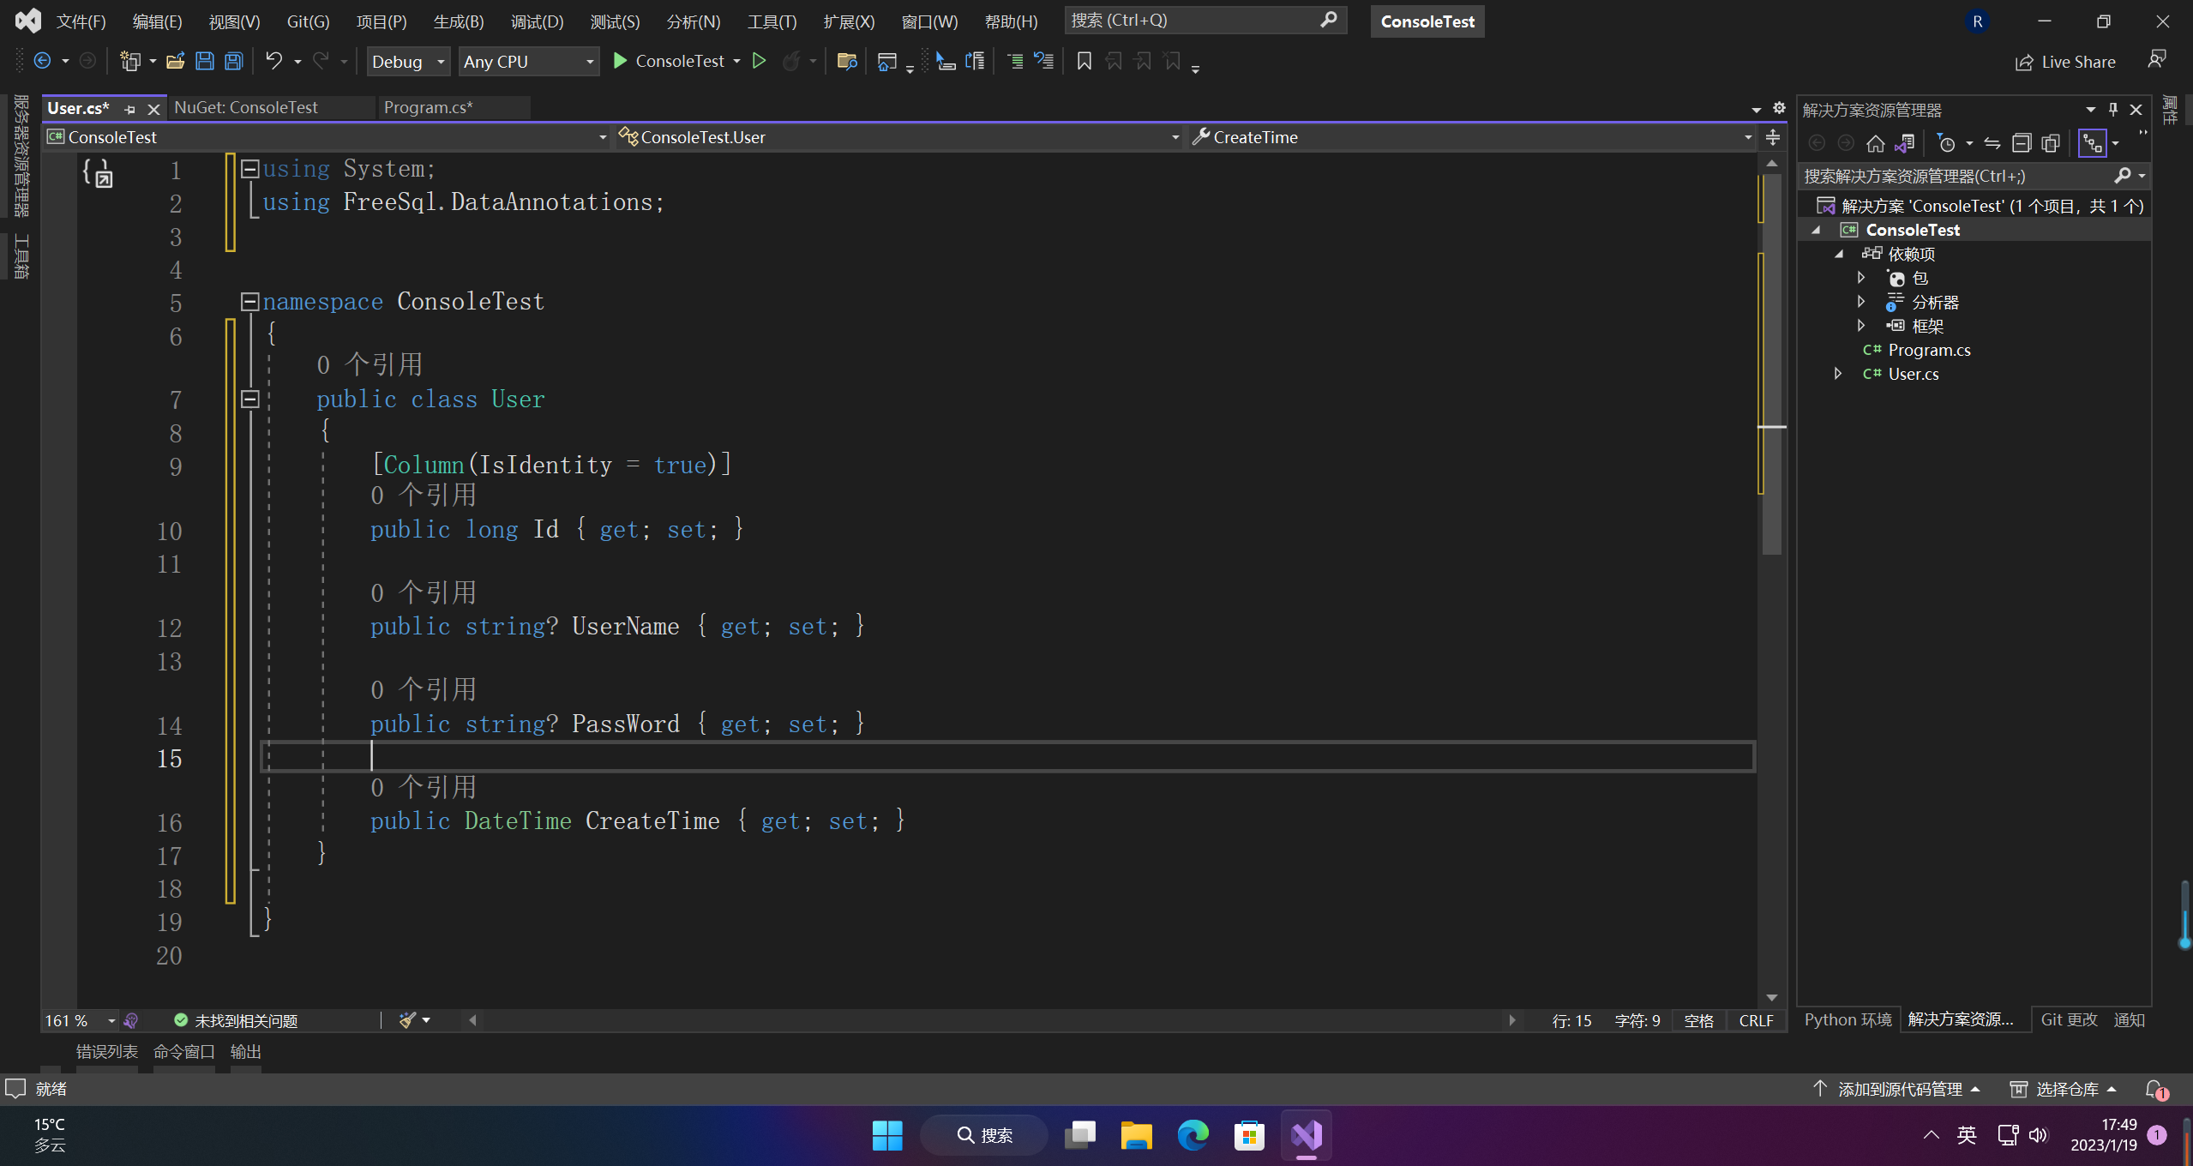Image resolution: width=2193 pixels, height=1166 pixels.
Task: Open ConsoleTest project scope dropdown
Action: coord(327,137)
